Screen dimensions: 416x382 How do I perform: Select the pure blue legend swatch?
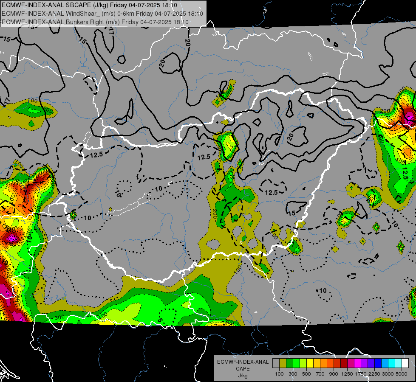click(378, 363)
